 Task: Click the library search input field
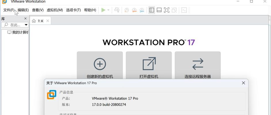point(15,25)
